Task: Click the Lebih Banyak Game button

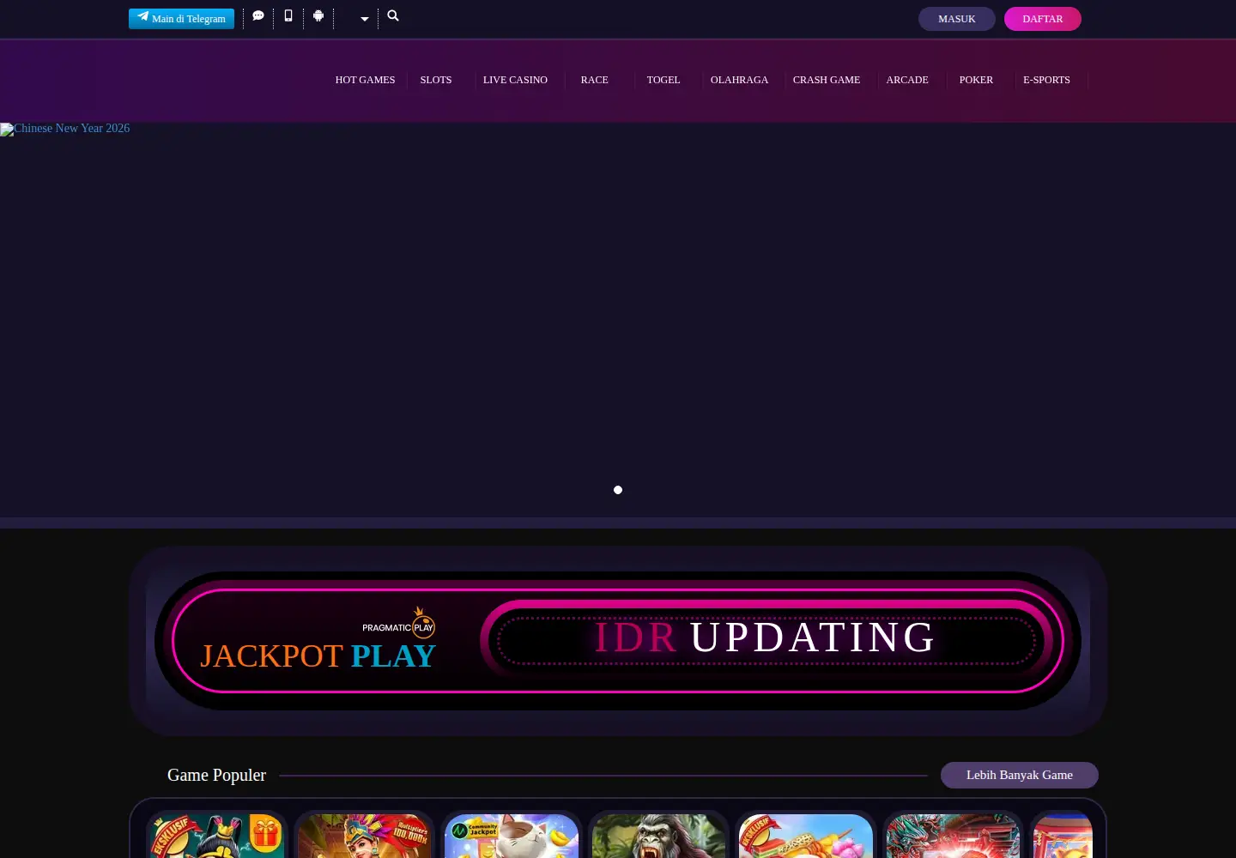Action: coord(1020,775)
